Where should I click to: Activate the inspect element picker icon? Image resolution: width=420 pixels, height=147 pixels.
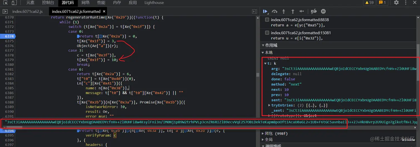tap(5, 3)
